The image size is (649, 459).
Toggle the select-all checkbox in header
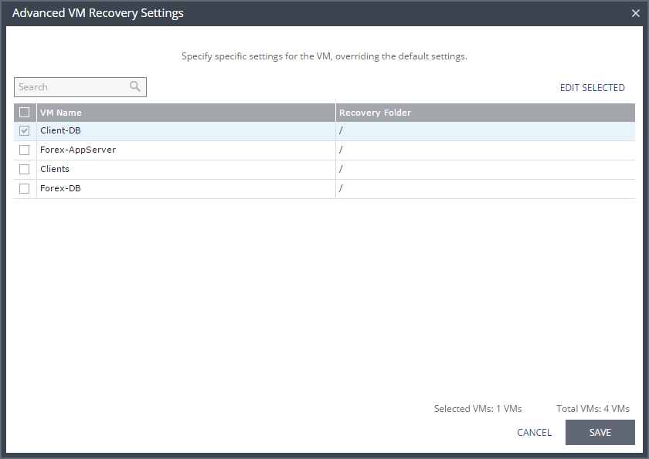[x=25, y=113]
